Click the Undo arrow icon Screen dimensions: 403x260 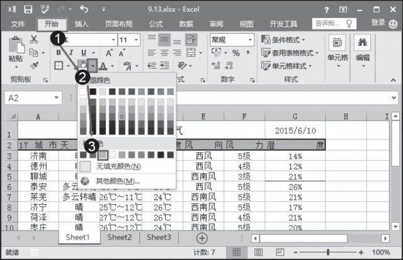(x=84, y=9)
